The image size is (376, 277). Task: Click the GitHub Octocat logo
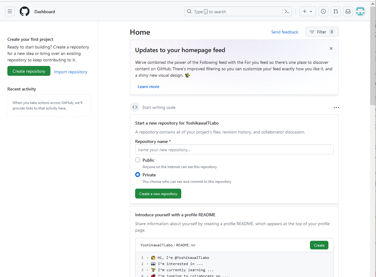click(x=25, y=12)
